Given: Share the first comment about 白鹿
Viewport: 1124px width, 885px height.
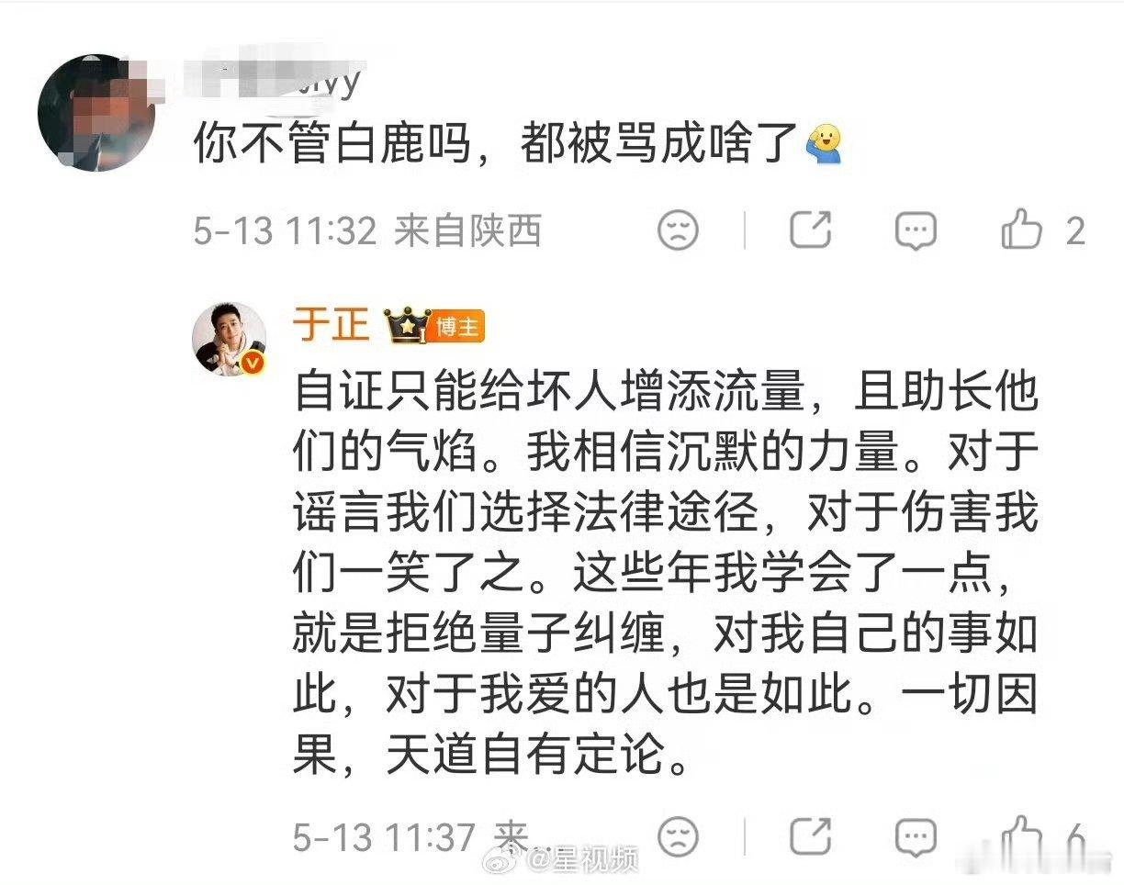Looking at the screenshot, I should click(x=810, y=230).
